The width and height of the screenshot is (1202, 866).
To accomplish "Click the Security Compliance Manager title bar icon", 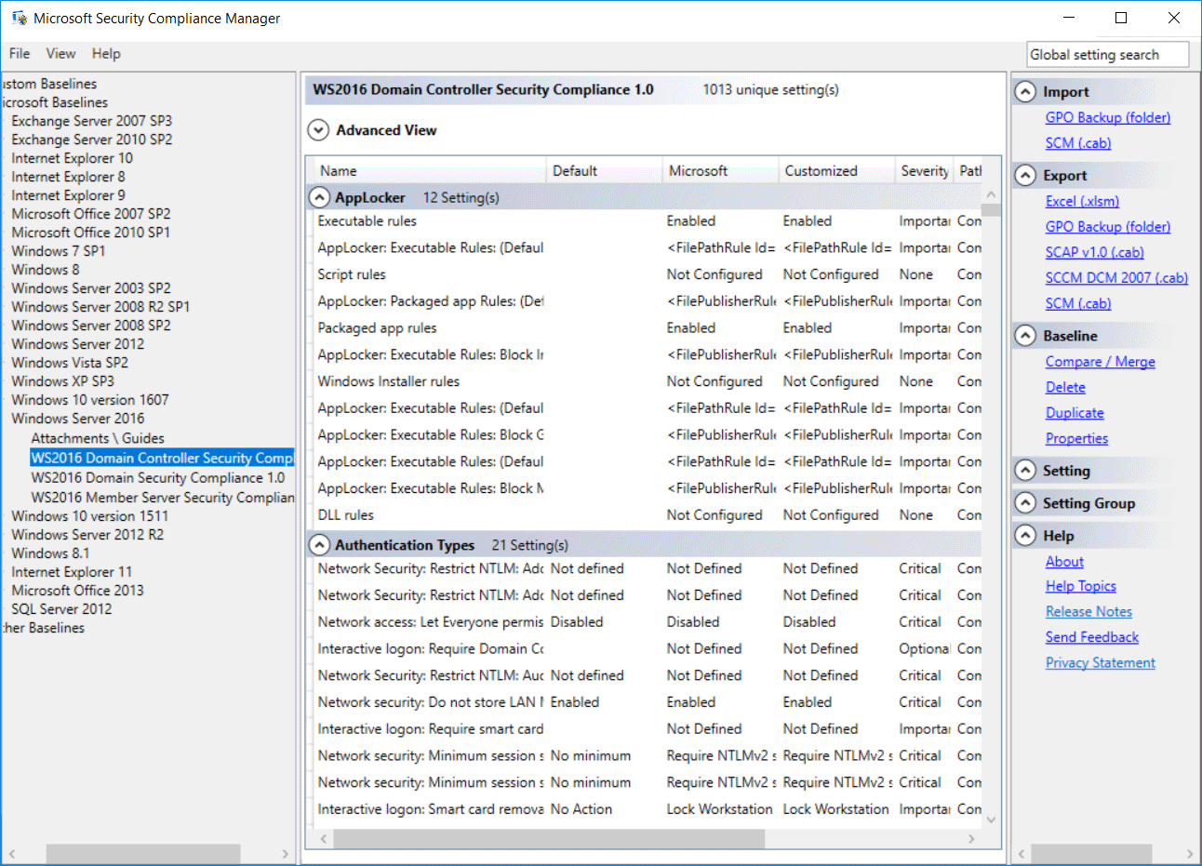I will click(19, 18).
